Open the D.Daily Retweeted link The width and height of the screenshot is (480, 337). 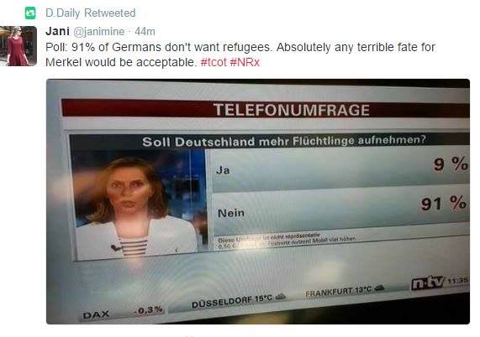pos(90,13)
